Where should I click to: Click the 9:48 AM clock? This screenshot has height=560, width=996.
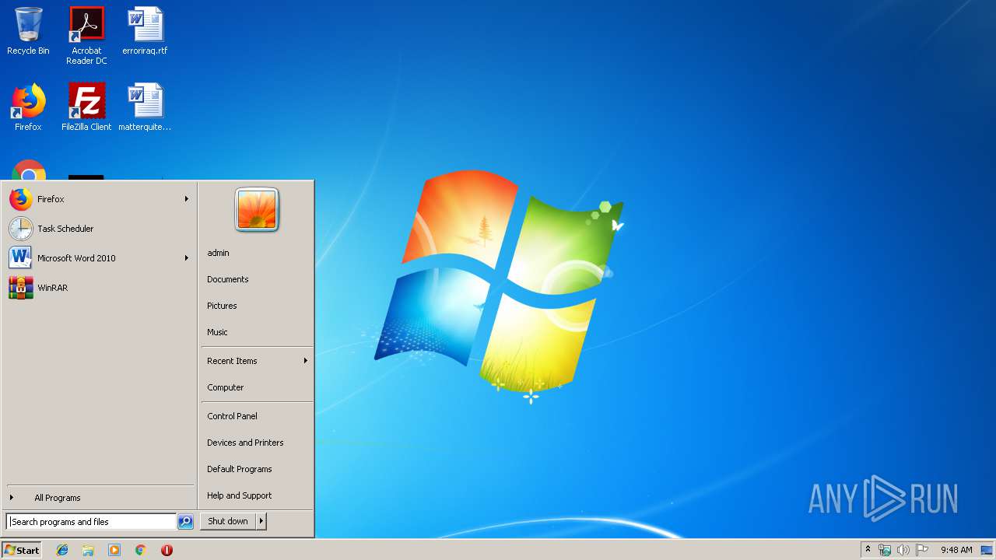click(x=956, y=550)
